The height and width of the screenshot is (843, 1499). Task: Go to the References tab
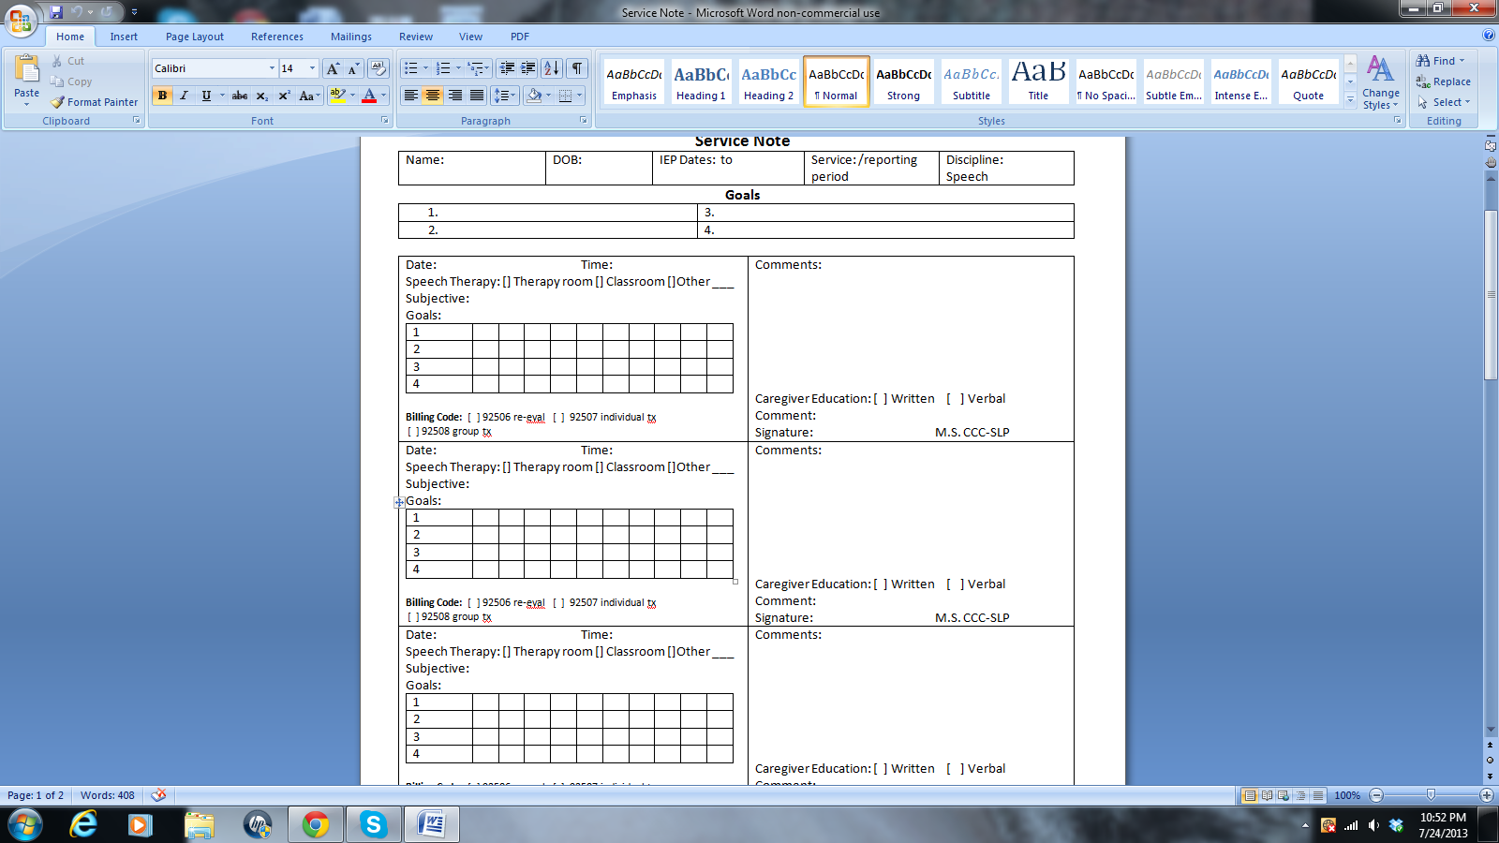pyautogui.click(x=277, y=37)
